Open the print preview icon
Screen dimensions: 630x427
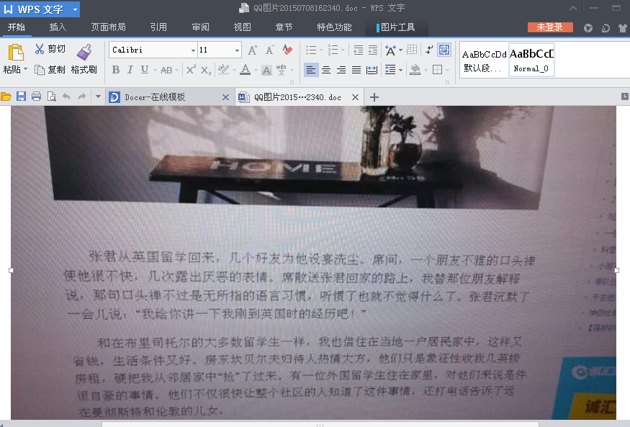coord(51,96)
